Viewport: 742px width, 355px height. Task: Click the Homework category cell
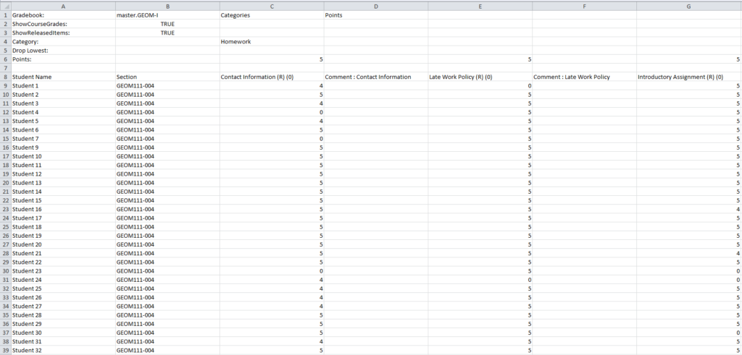pyautogui.click(x=235, y=42)
